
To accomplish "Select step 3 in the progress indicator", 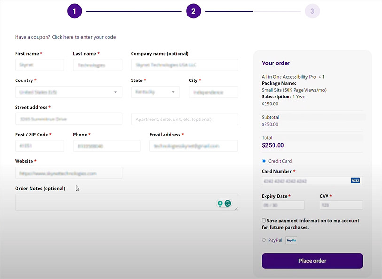I will [312, 10].
